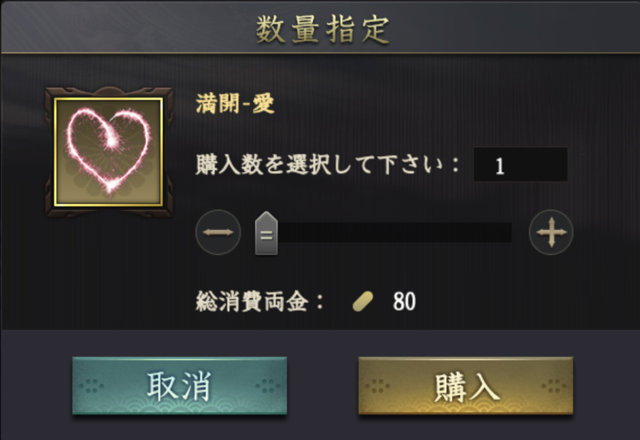This screenshot has width=640, height=440.
Task: Click the right dot ornament on 購入
Action: (x=554, y=386)
